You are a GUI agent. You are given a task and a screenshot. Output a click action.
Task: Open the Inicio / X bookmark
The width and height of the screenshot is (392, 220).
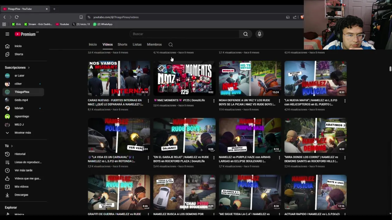(81, 24)
